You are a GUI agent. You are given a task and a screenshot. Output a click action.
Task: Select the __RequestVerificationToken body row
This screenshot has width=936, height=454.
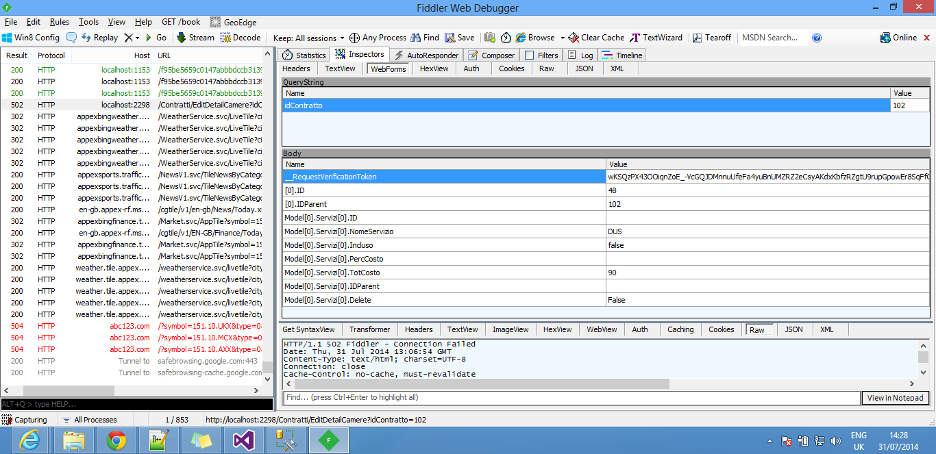(x=606, y=177)
